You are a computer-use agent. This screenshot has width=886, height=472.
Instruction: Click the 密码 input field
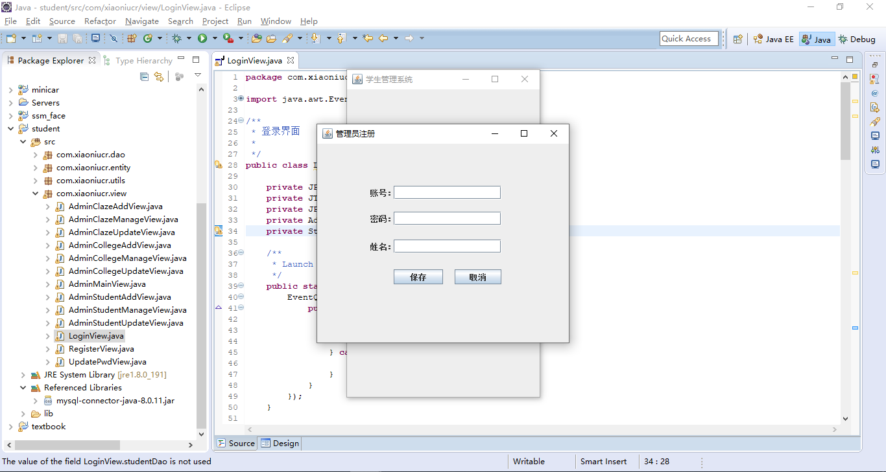(x=447, y=218)
